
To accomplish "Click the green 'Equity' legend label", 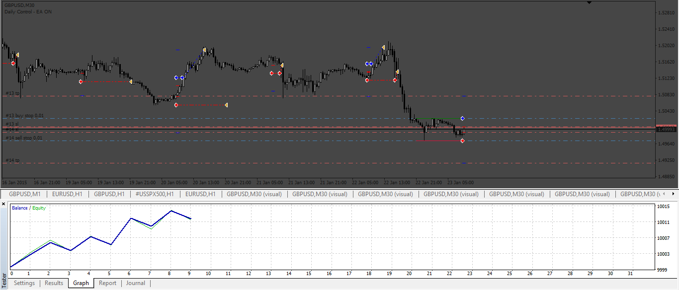I will 39,208.
